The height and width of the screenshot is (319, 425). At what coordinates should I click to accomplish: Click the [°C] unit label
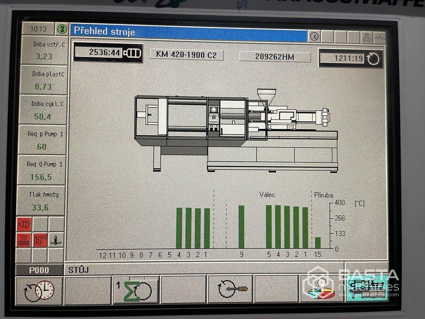[x=360, y=204]
